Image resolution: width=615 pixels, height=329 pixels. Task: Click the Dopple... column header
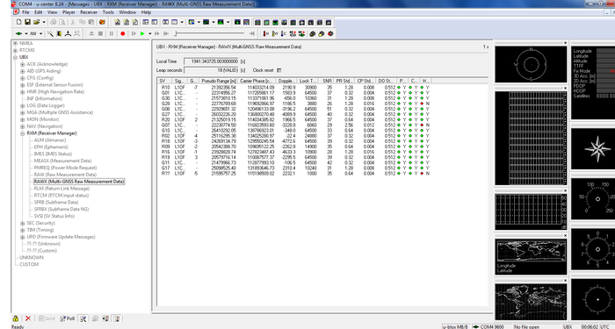(286, 81)
